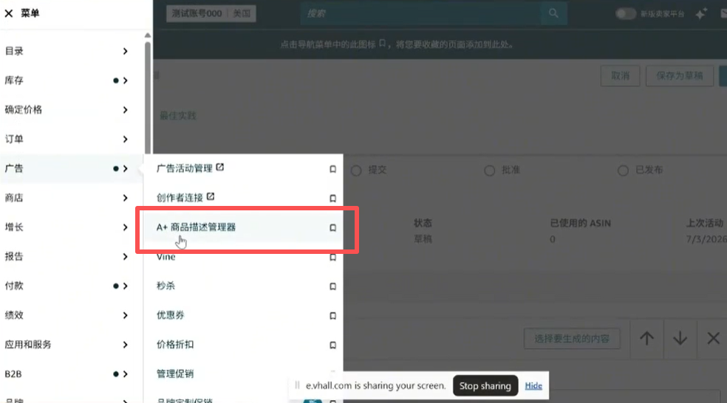Move module up with the up arrow
Viewport: 727px width, 403px height.
coord(646,338)
